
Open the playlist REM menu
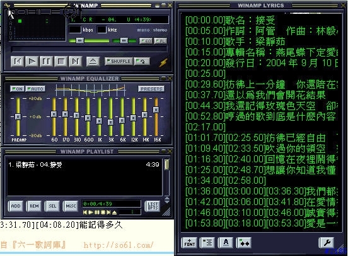[34, 206]
